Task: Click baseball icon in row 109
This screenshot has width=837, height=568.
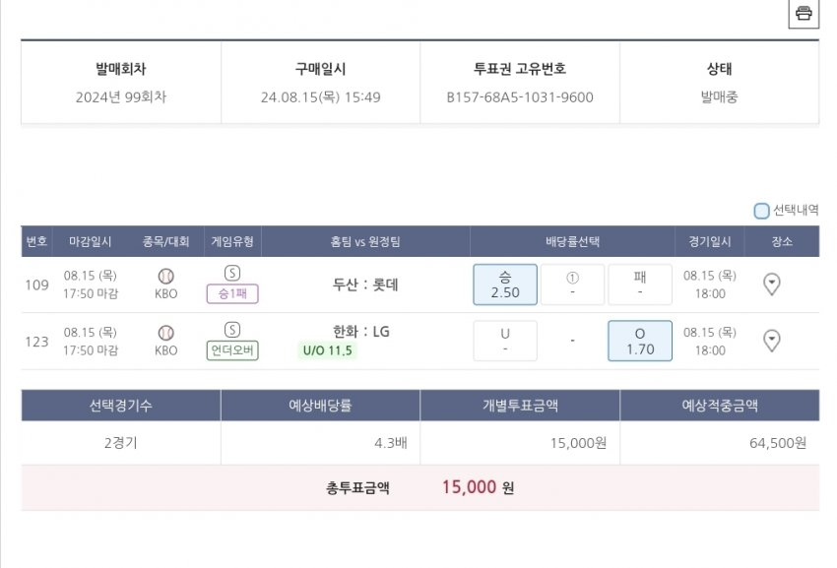Action: (x=165, y=276)
